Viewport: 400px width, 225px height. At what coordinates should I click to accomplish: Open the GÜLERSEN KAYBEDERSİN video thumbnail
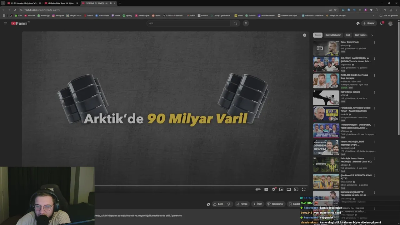click(326, 64)
